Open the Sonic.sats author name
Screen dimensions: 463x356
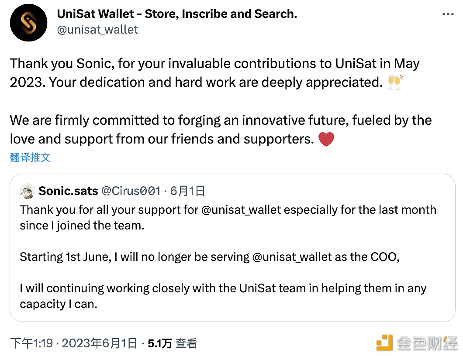pos(68,191)
